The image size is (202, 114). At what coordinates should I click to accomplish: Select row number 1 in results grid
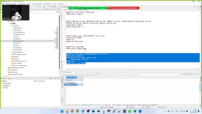coord(64,80)
